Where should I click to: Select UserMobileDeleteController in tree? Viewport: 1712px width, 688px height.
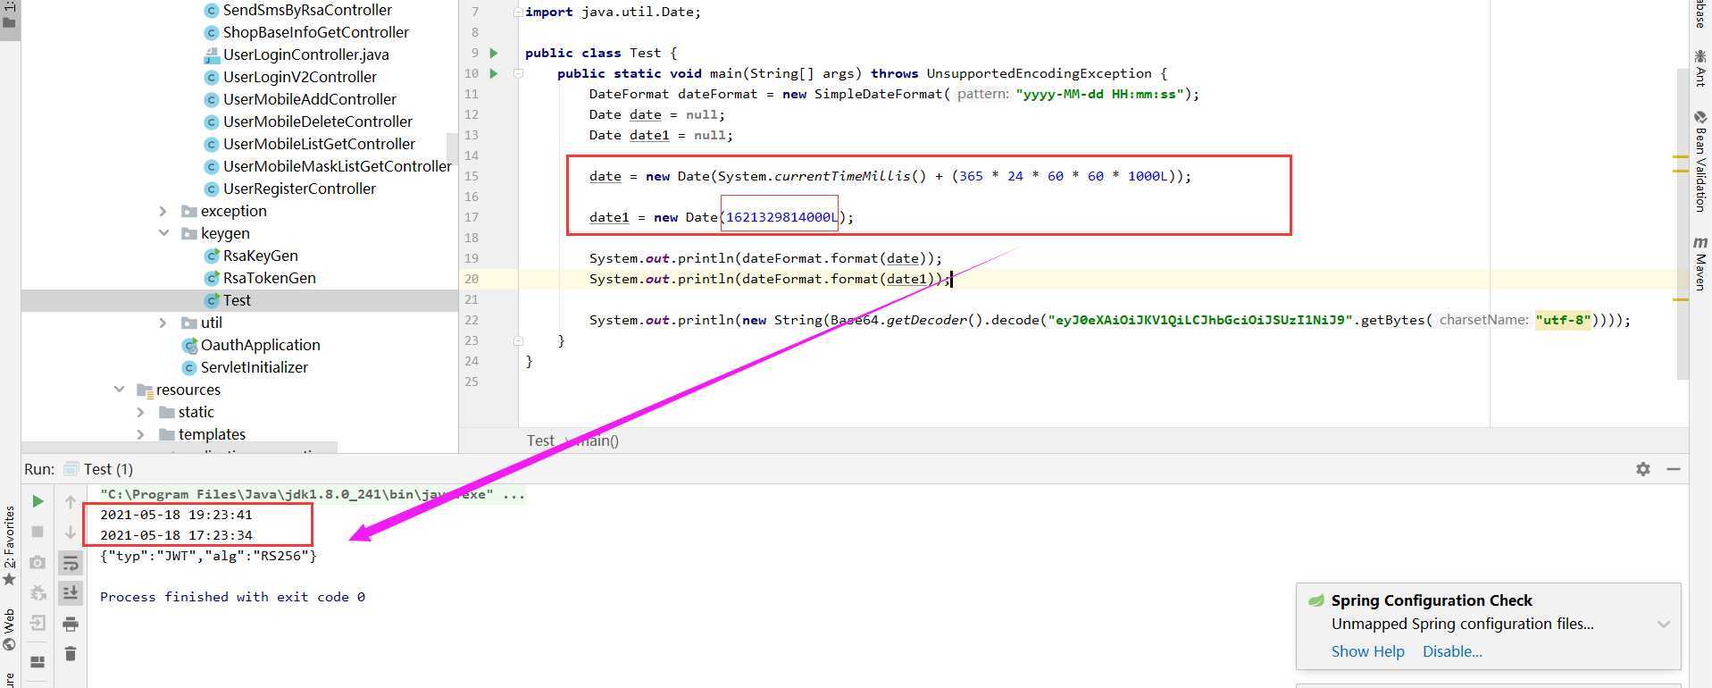point(317,122)
